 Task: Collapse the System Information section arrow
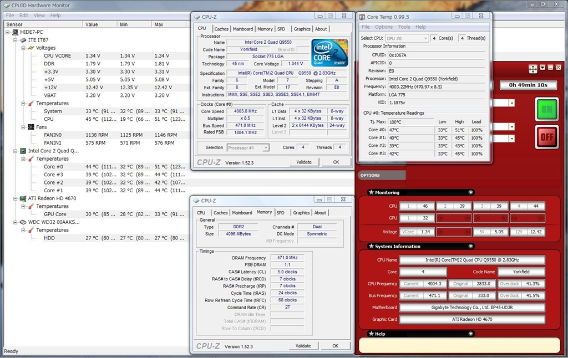click(x=470, y=247)
